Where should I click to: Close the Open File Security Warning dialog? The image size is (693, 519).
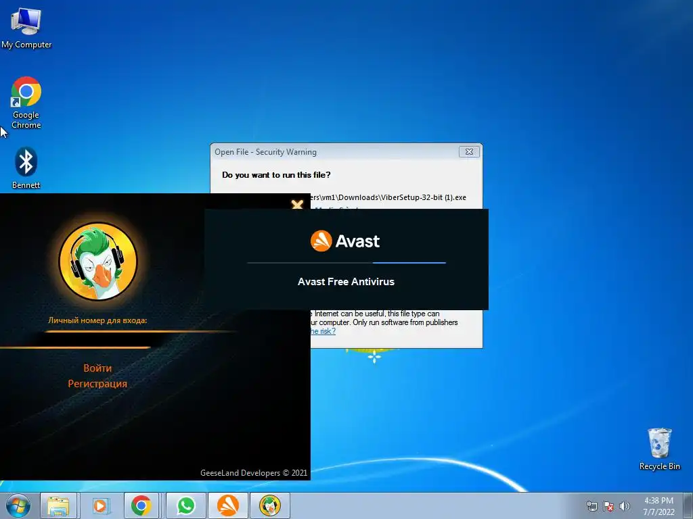point(470,152)
